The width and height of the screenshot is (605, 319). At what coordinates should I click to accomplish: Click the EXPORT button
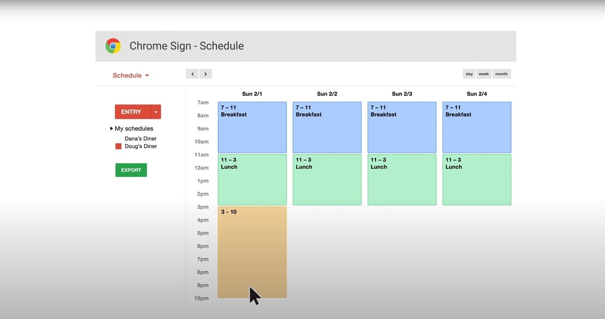point(131,170)
